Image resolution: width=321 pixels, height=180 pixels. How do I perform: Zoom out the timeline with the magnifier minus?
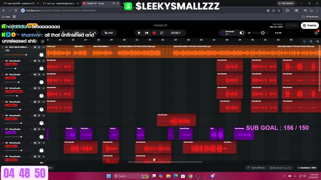tap(311, 41)
